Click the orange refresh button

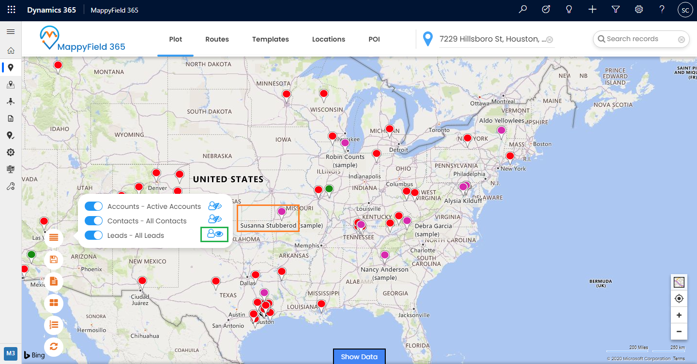tap(54, 347)
